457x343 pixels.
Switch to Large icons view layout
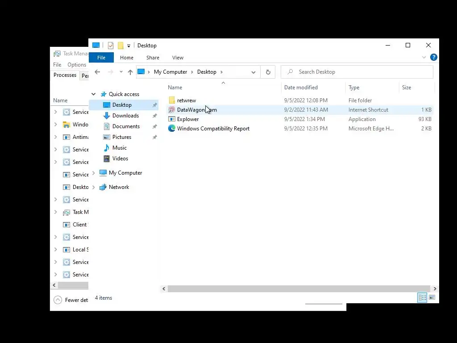tap(432, 297)
